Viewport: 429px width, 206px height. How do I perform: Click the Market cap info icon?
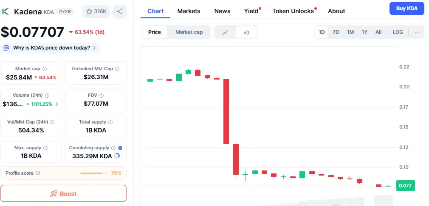pos(45,69)
